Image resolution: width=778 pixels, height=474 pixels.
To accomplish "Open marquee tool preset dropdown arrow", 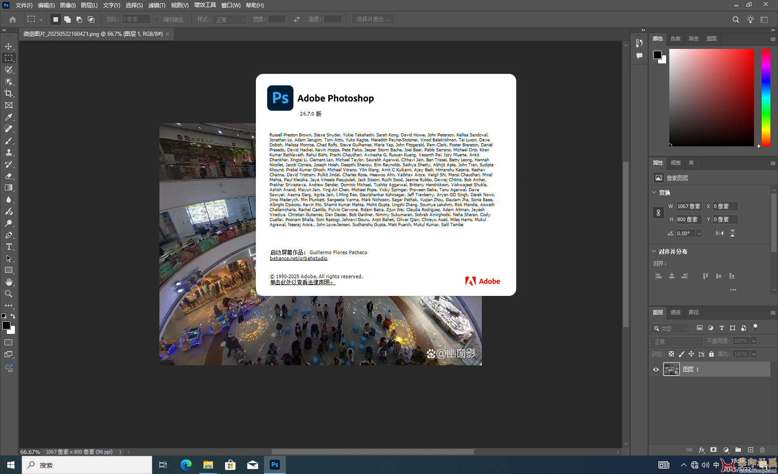I will coord(41,19).
